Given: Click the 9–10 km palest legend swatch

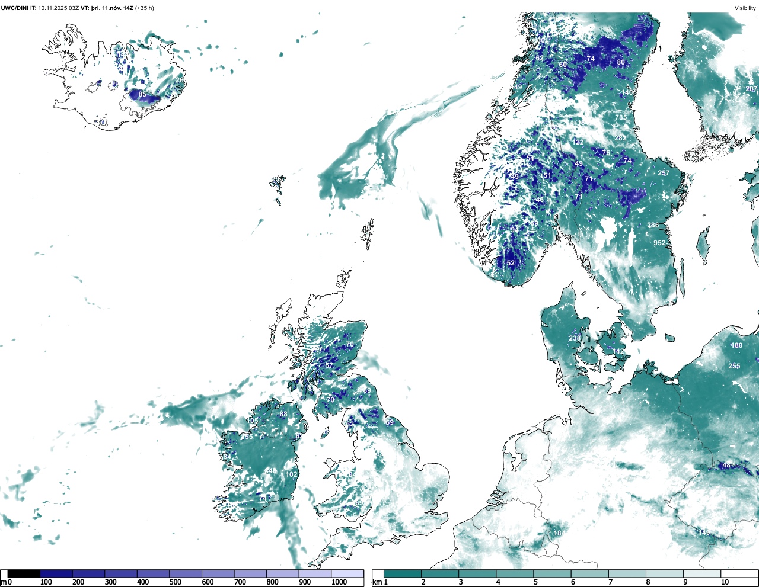Looking at the screenshot, I should (703, 573).
